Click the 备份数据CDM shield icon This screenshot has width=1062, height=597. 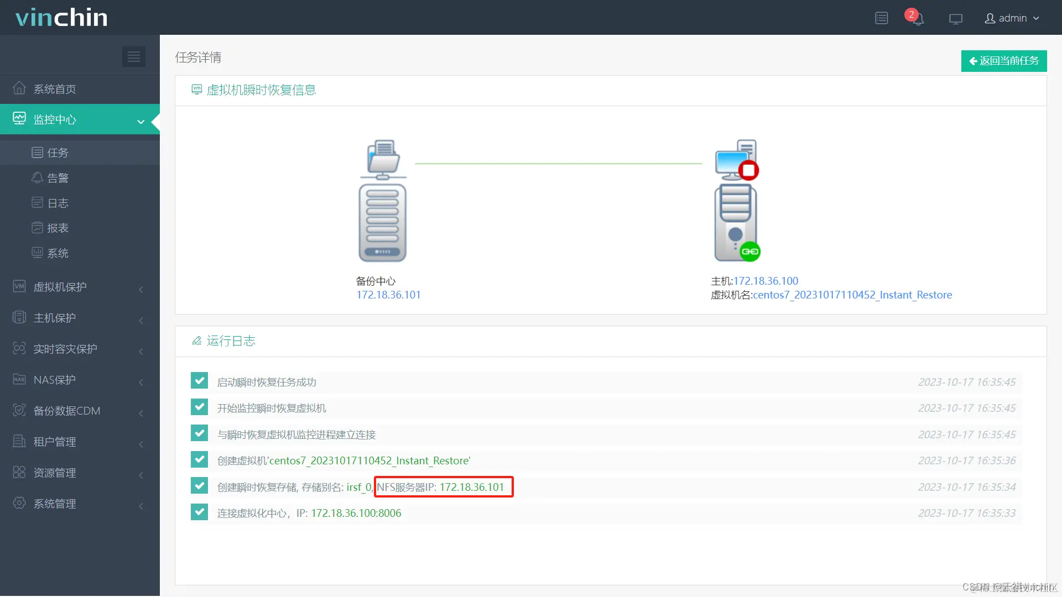click(19, 410)
